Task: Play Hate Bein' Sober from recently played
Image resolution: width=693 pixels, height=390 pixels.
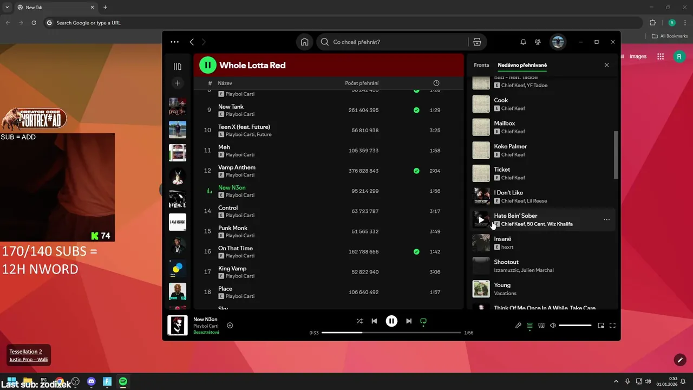Action: tap(481, 219)
